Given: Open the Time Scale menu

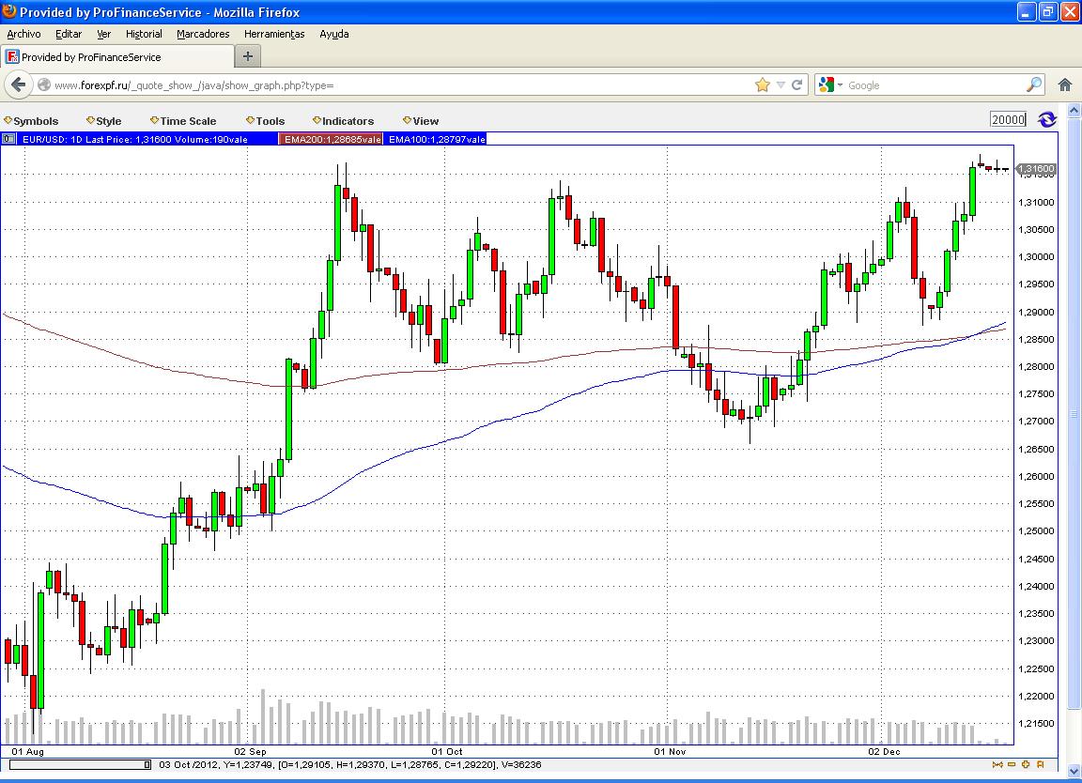Looking at the screenshot, I should pyautogui.click(x=183, y=121).
